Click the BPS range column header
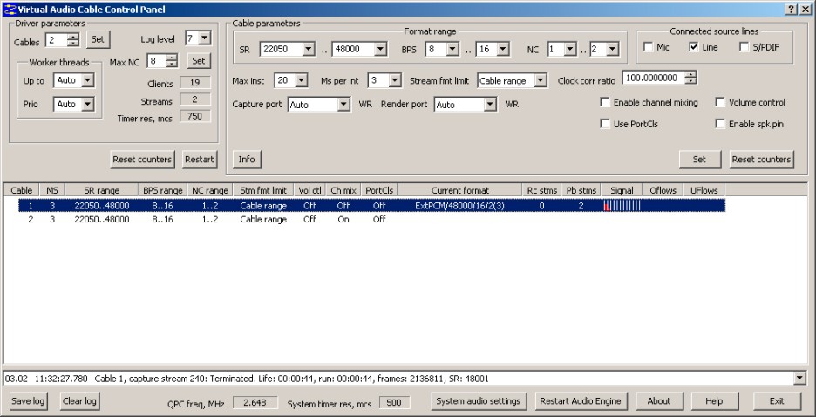Image resolution: width=816 pixels, height=417 pixels. [163, 190]
